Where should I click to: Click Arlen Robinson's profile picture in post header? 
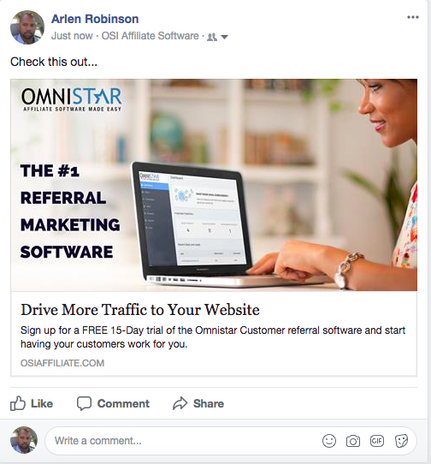[x=27, y=27]
